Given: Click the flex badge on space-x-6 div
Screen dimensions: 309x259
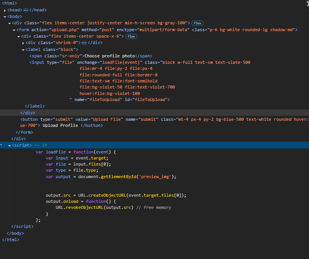Looking at the screenshot, I should pos(131,36).
